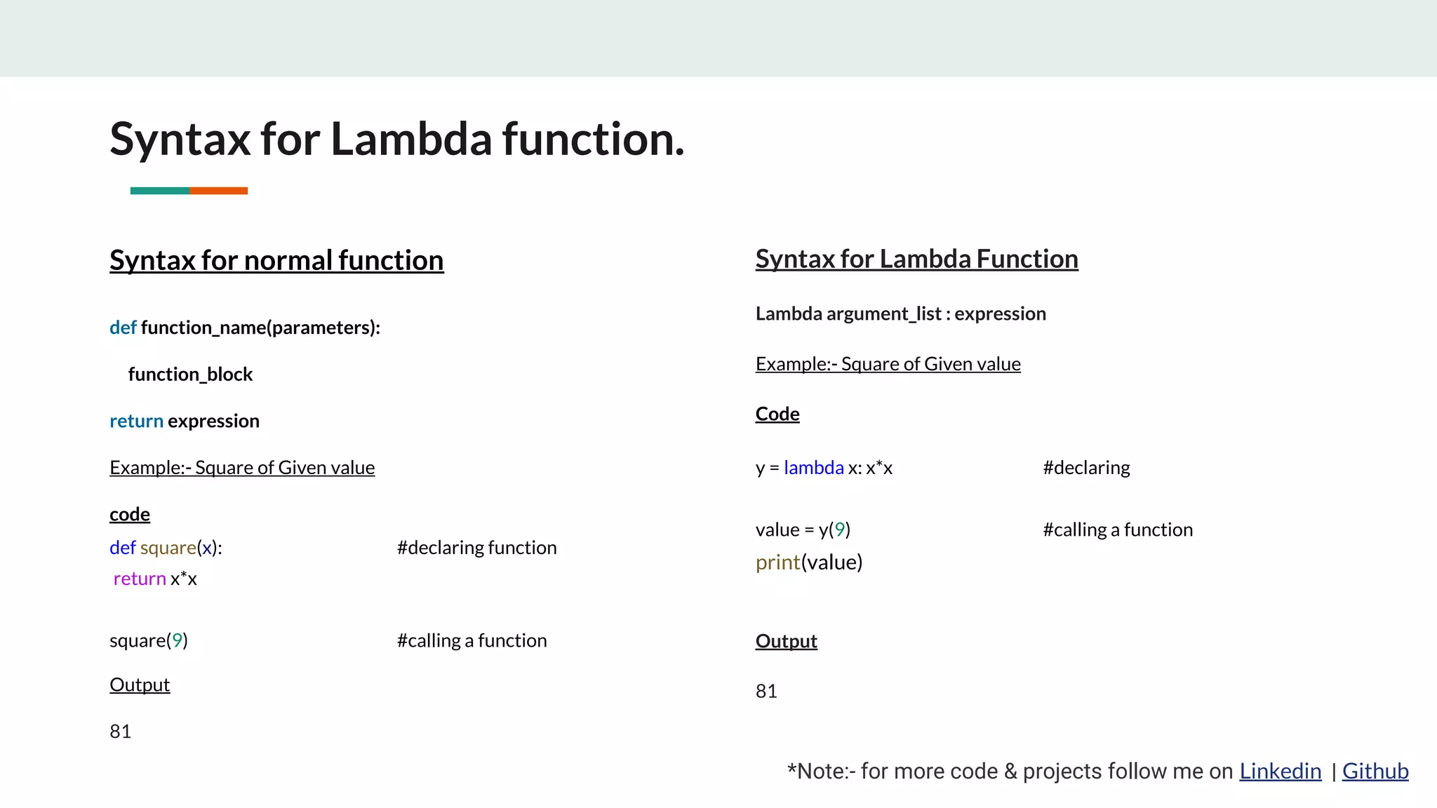Click the '#declaring function' comment
1437x808 pixels.
coord(477,548)
